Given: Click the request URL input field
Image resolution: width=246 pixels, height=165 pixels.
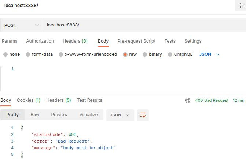Looking at the screenshot, I should [x=143, y=25].
